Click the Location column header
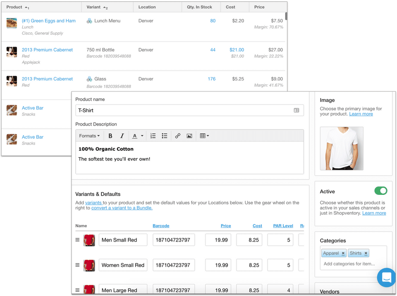Screen dimensions: 397x296 [147, 7]
